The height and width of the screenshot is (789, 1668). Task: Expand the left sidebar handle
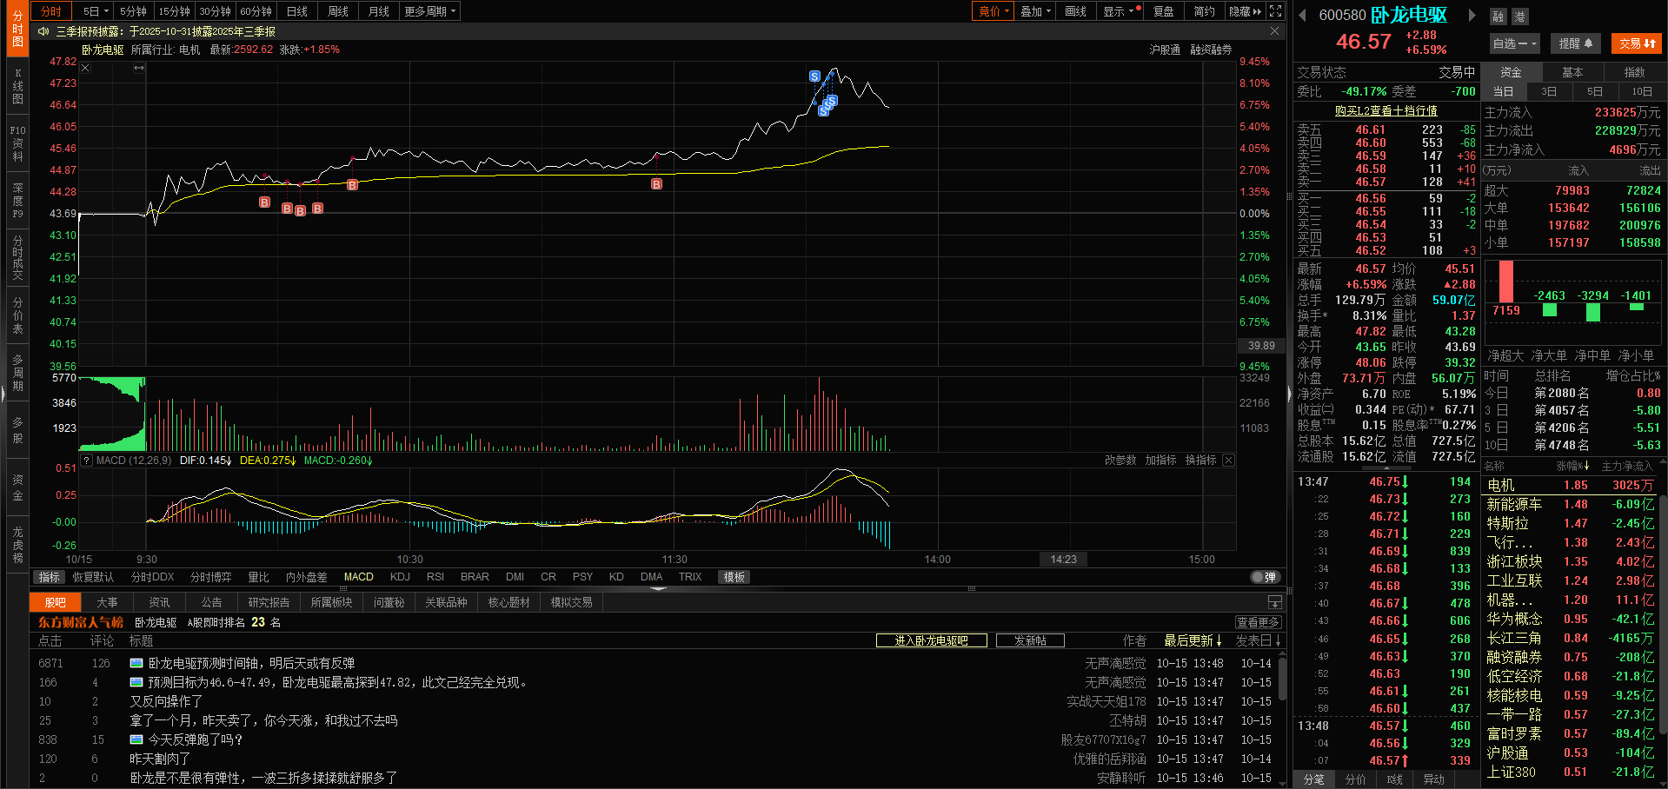[x=3, y=394]
